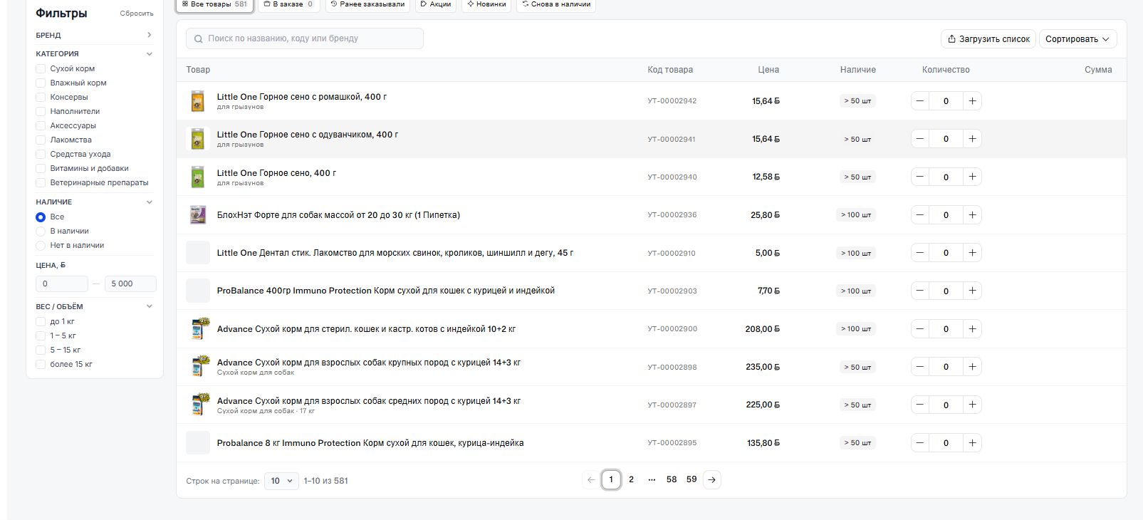The width and height of the screenshot is (1143, 520).
Task: Jump to page 59
Action: pos(691,480)
